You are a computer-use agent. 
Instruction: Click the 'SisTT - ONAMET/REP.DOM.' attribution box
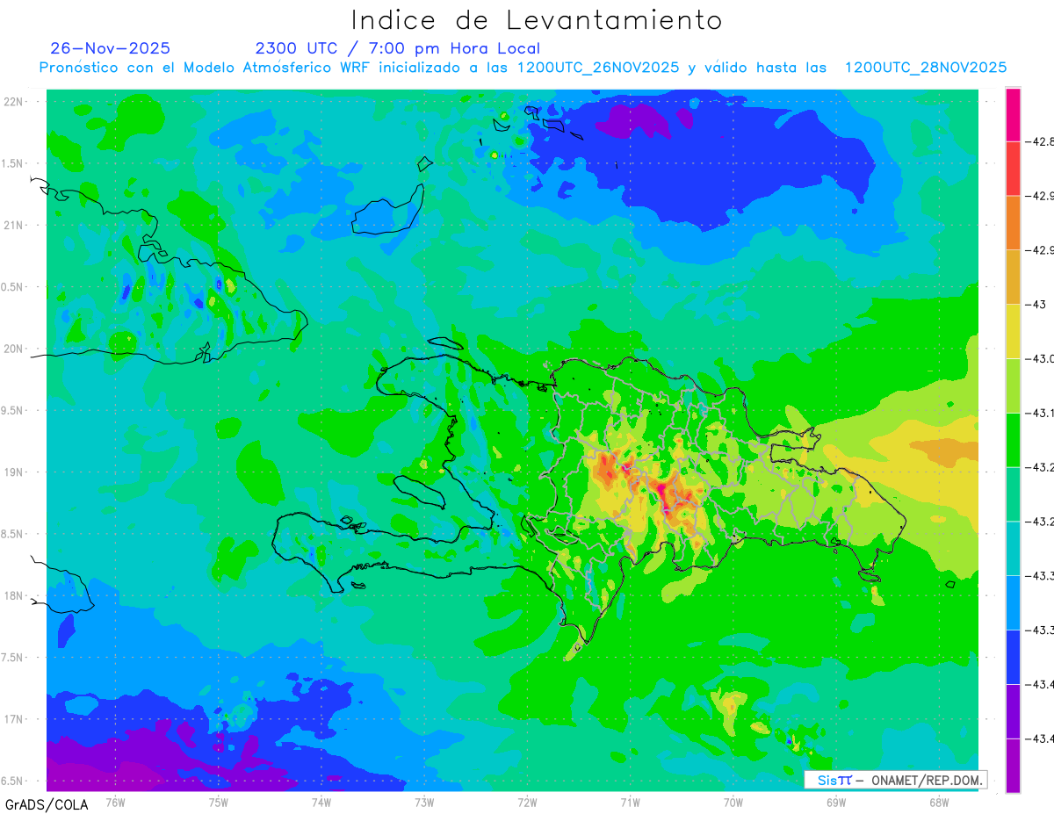[896, 780]
